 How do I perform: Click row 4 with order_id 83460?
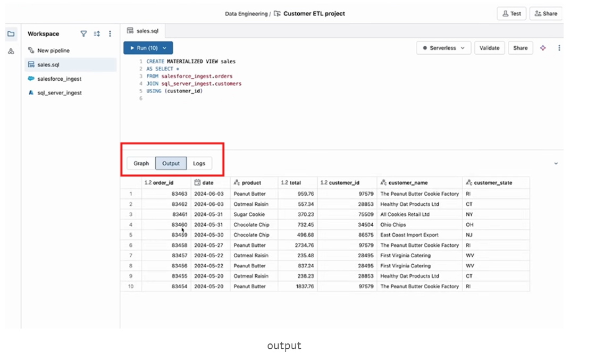[266, 224]
